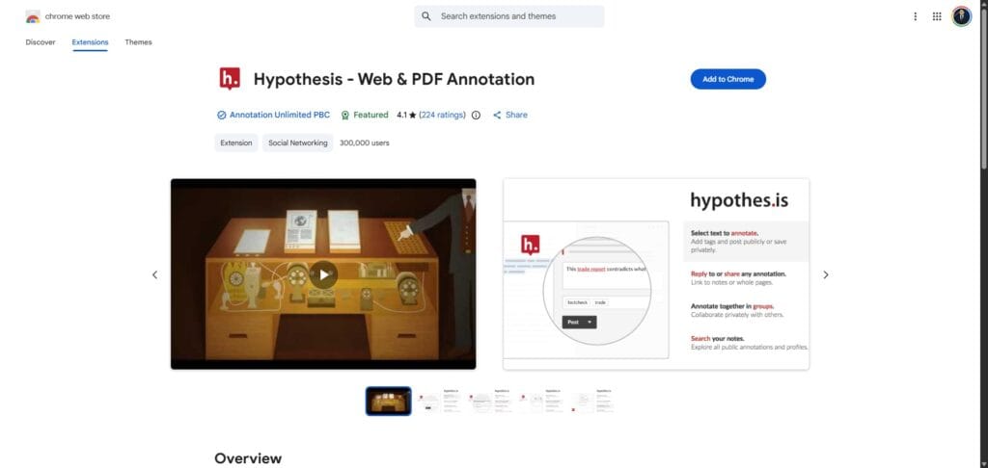Go to previous screenshot with left arrow

[155, 274]
